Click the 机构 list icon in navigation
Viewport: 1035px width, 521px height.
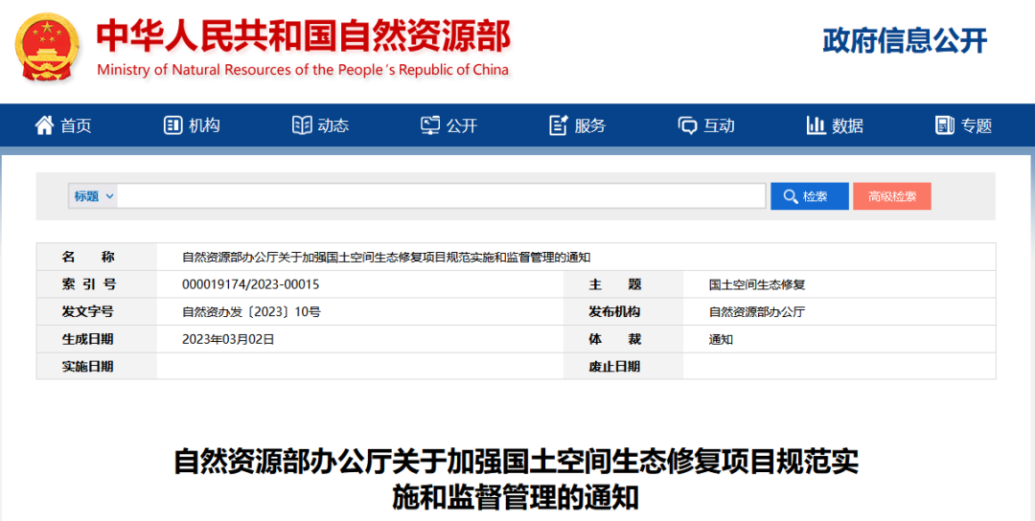pos(173,125)
